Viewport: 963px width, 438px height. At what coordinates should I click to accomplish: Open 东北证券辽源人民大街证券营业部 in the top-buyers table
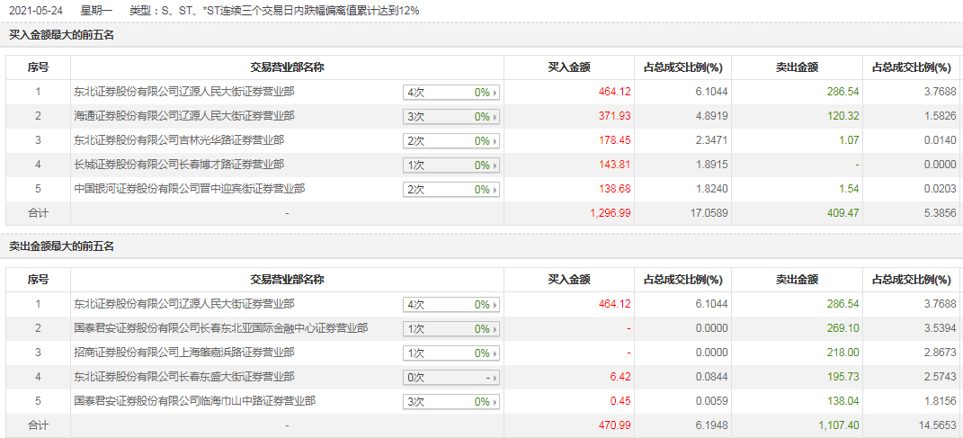(x=184, y=92)
